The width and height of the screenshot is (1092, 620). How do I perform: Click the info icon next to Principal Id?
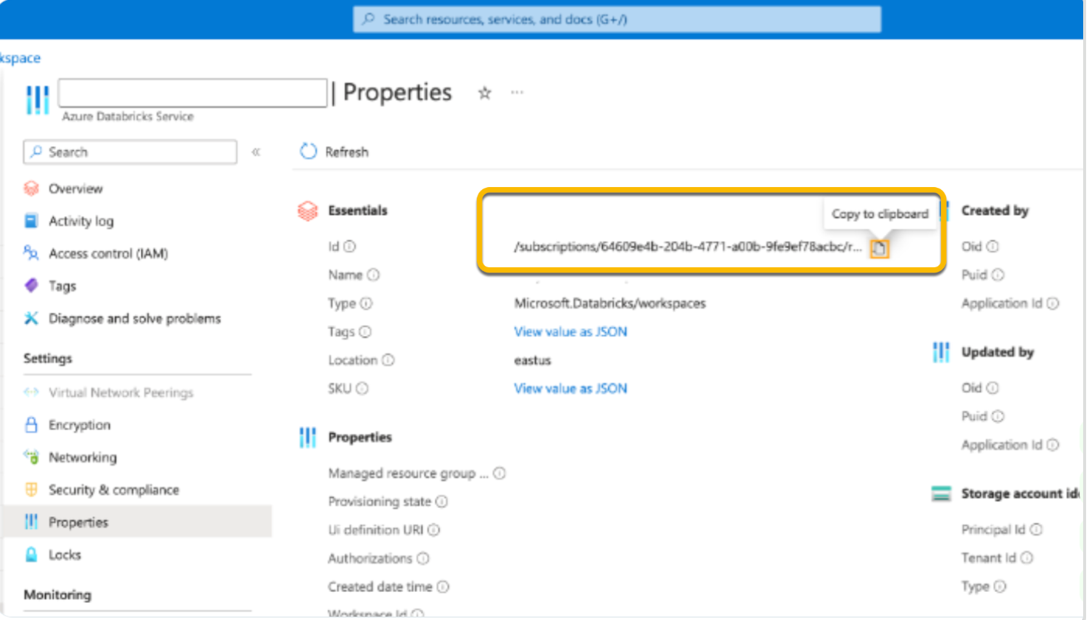[1036, 529]
